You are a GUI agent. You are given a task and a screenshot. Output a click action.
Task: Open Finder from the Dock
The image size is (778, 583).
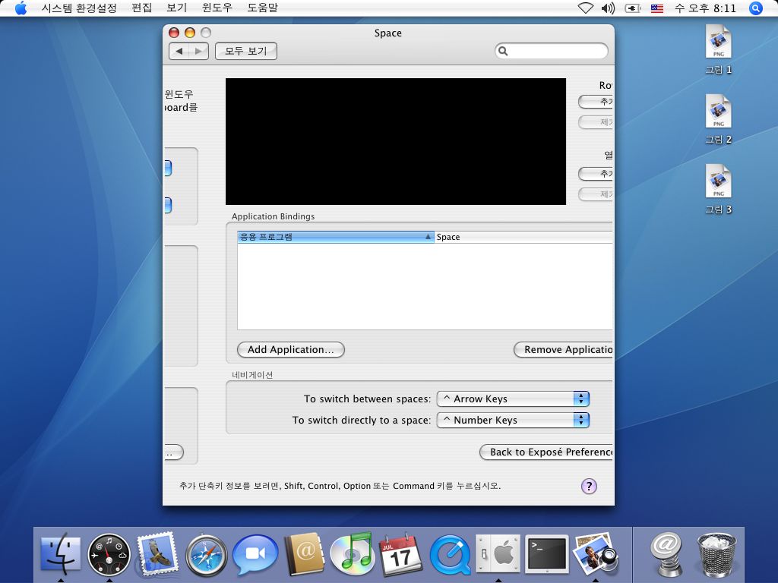pyautogui.click(x=60, y=554)
